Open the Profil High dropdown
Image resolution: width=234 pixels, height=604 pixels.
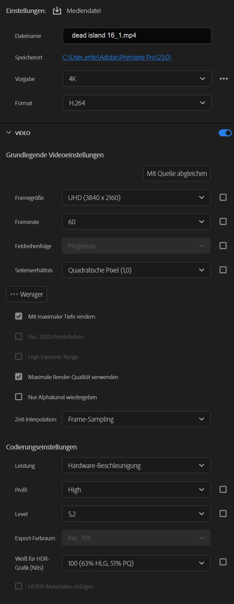[x=136, y=490]
